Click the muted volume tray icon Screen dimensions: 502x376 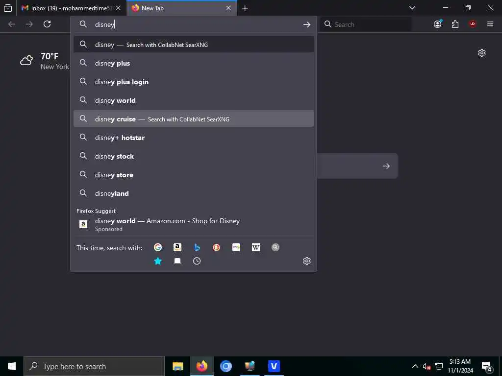point(427,366)
